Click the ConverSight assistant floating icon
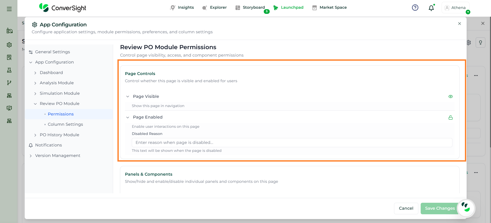The image size is (491, 223). [x=466, y=208]
